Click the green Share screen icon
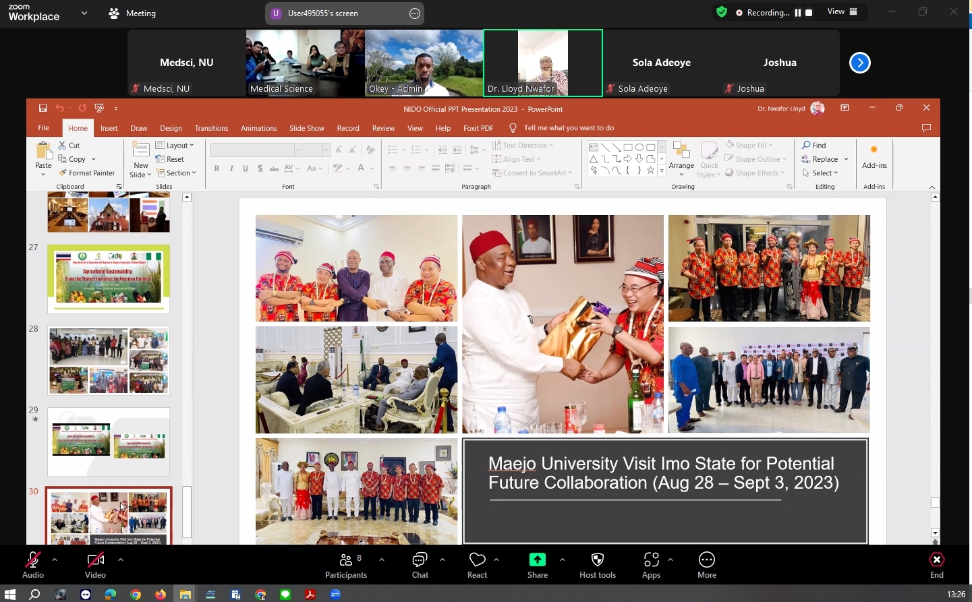This screenshot has width=972, height=602. [537, 560]
